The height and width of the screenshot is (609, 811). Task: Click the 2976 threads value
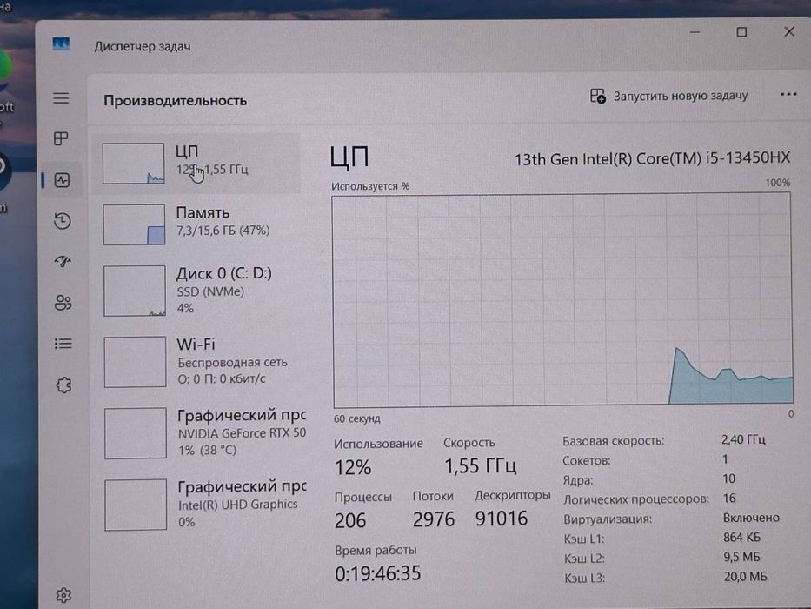point(434,519)
